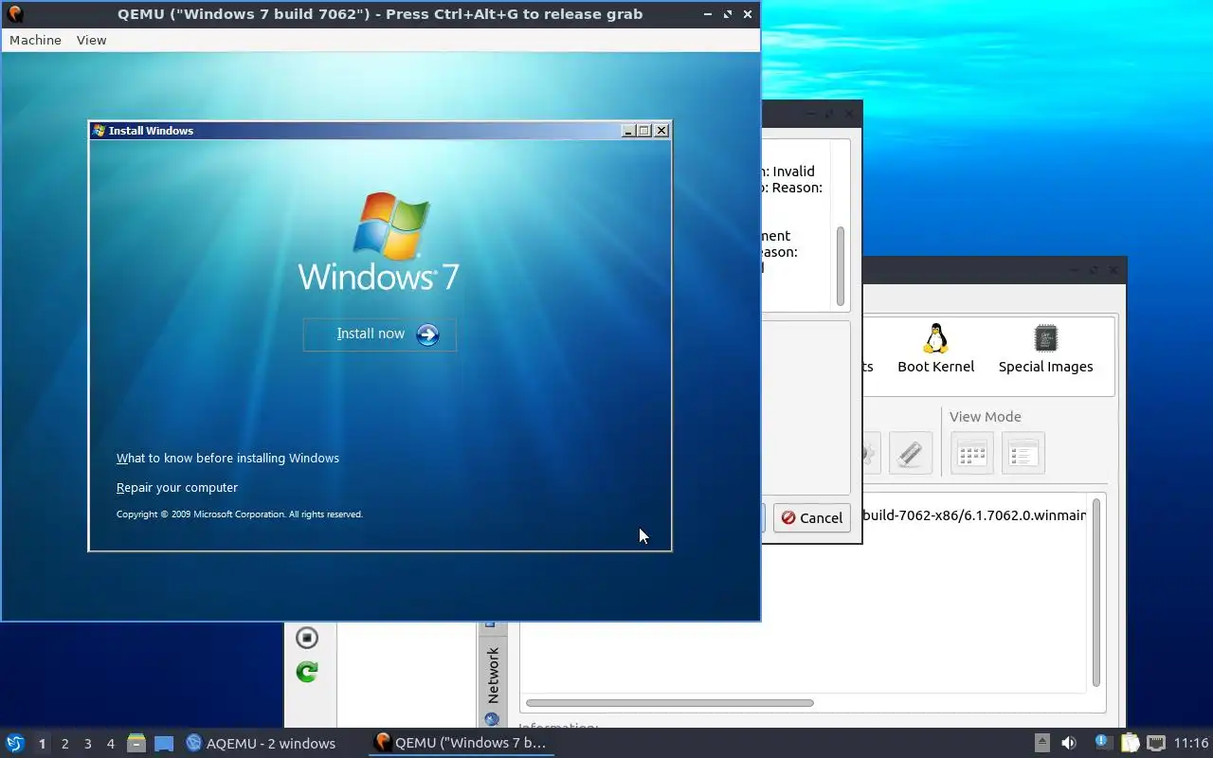Click the clock showing 11:16
This screenshot has width=1213, height=758.
[x=1191, y=743]
